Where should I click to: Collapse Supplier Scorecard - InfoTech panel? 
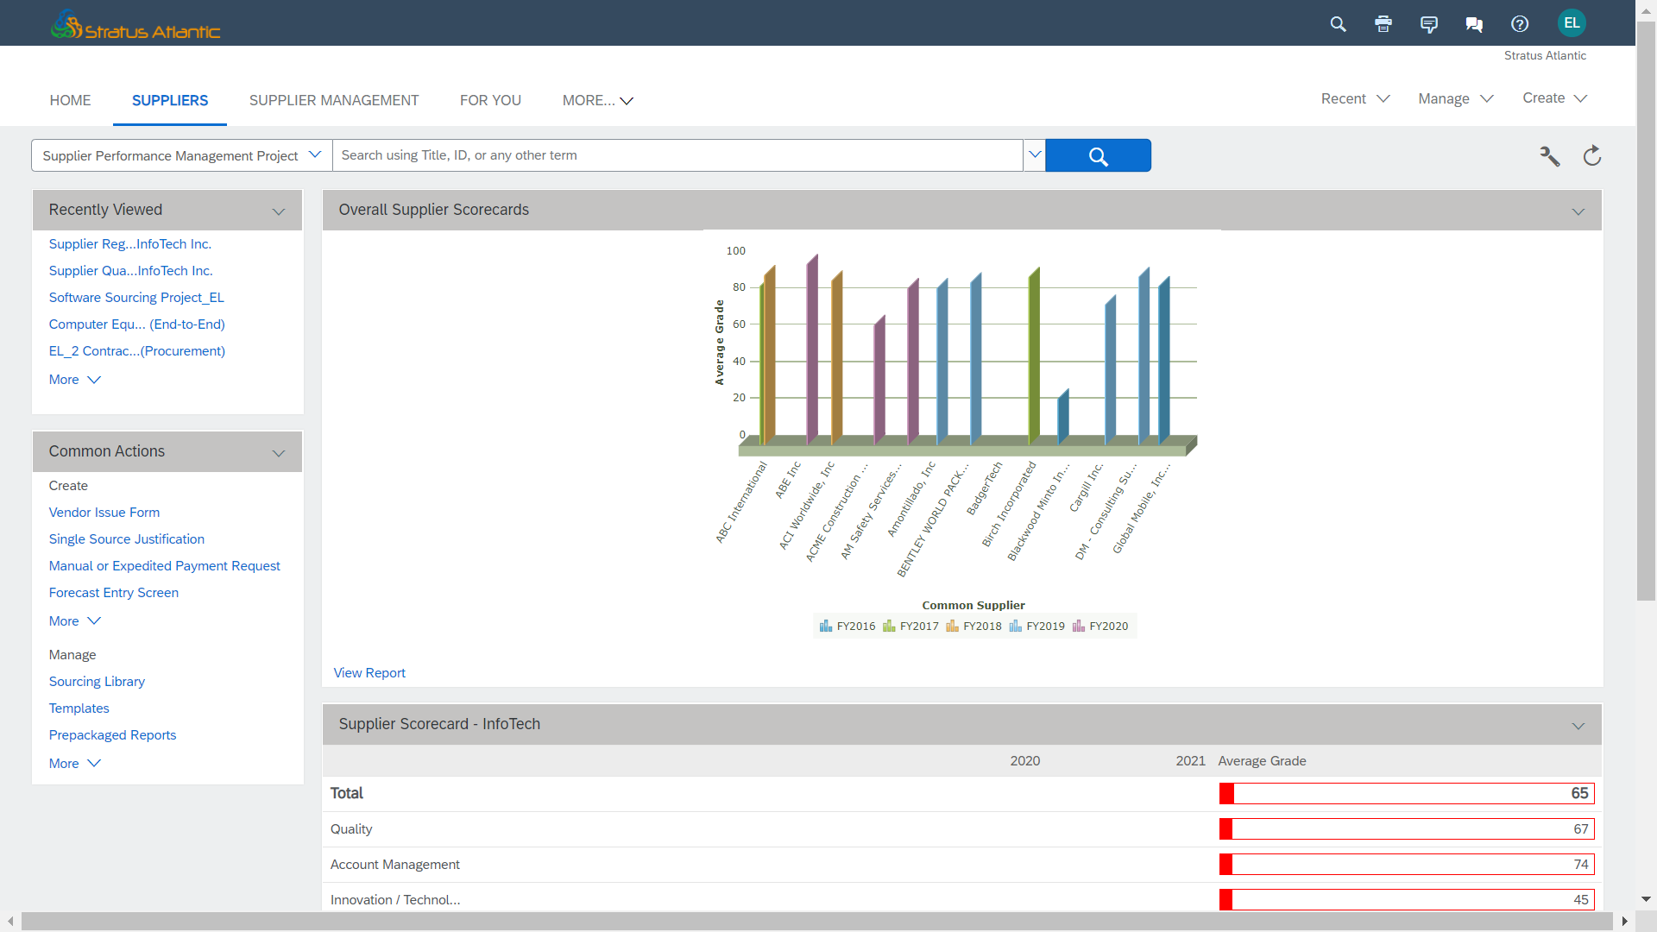[1578, 726]
